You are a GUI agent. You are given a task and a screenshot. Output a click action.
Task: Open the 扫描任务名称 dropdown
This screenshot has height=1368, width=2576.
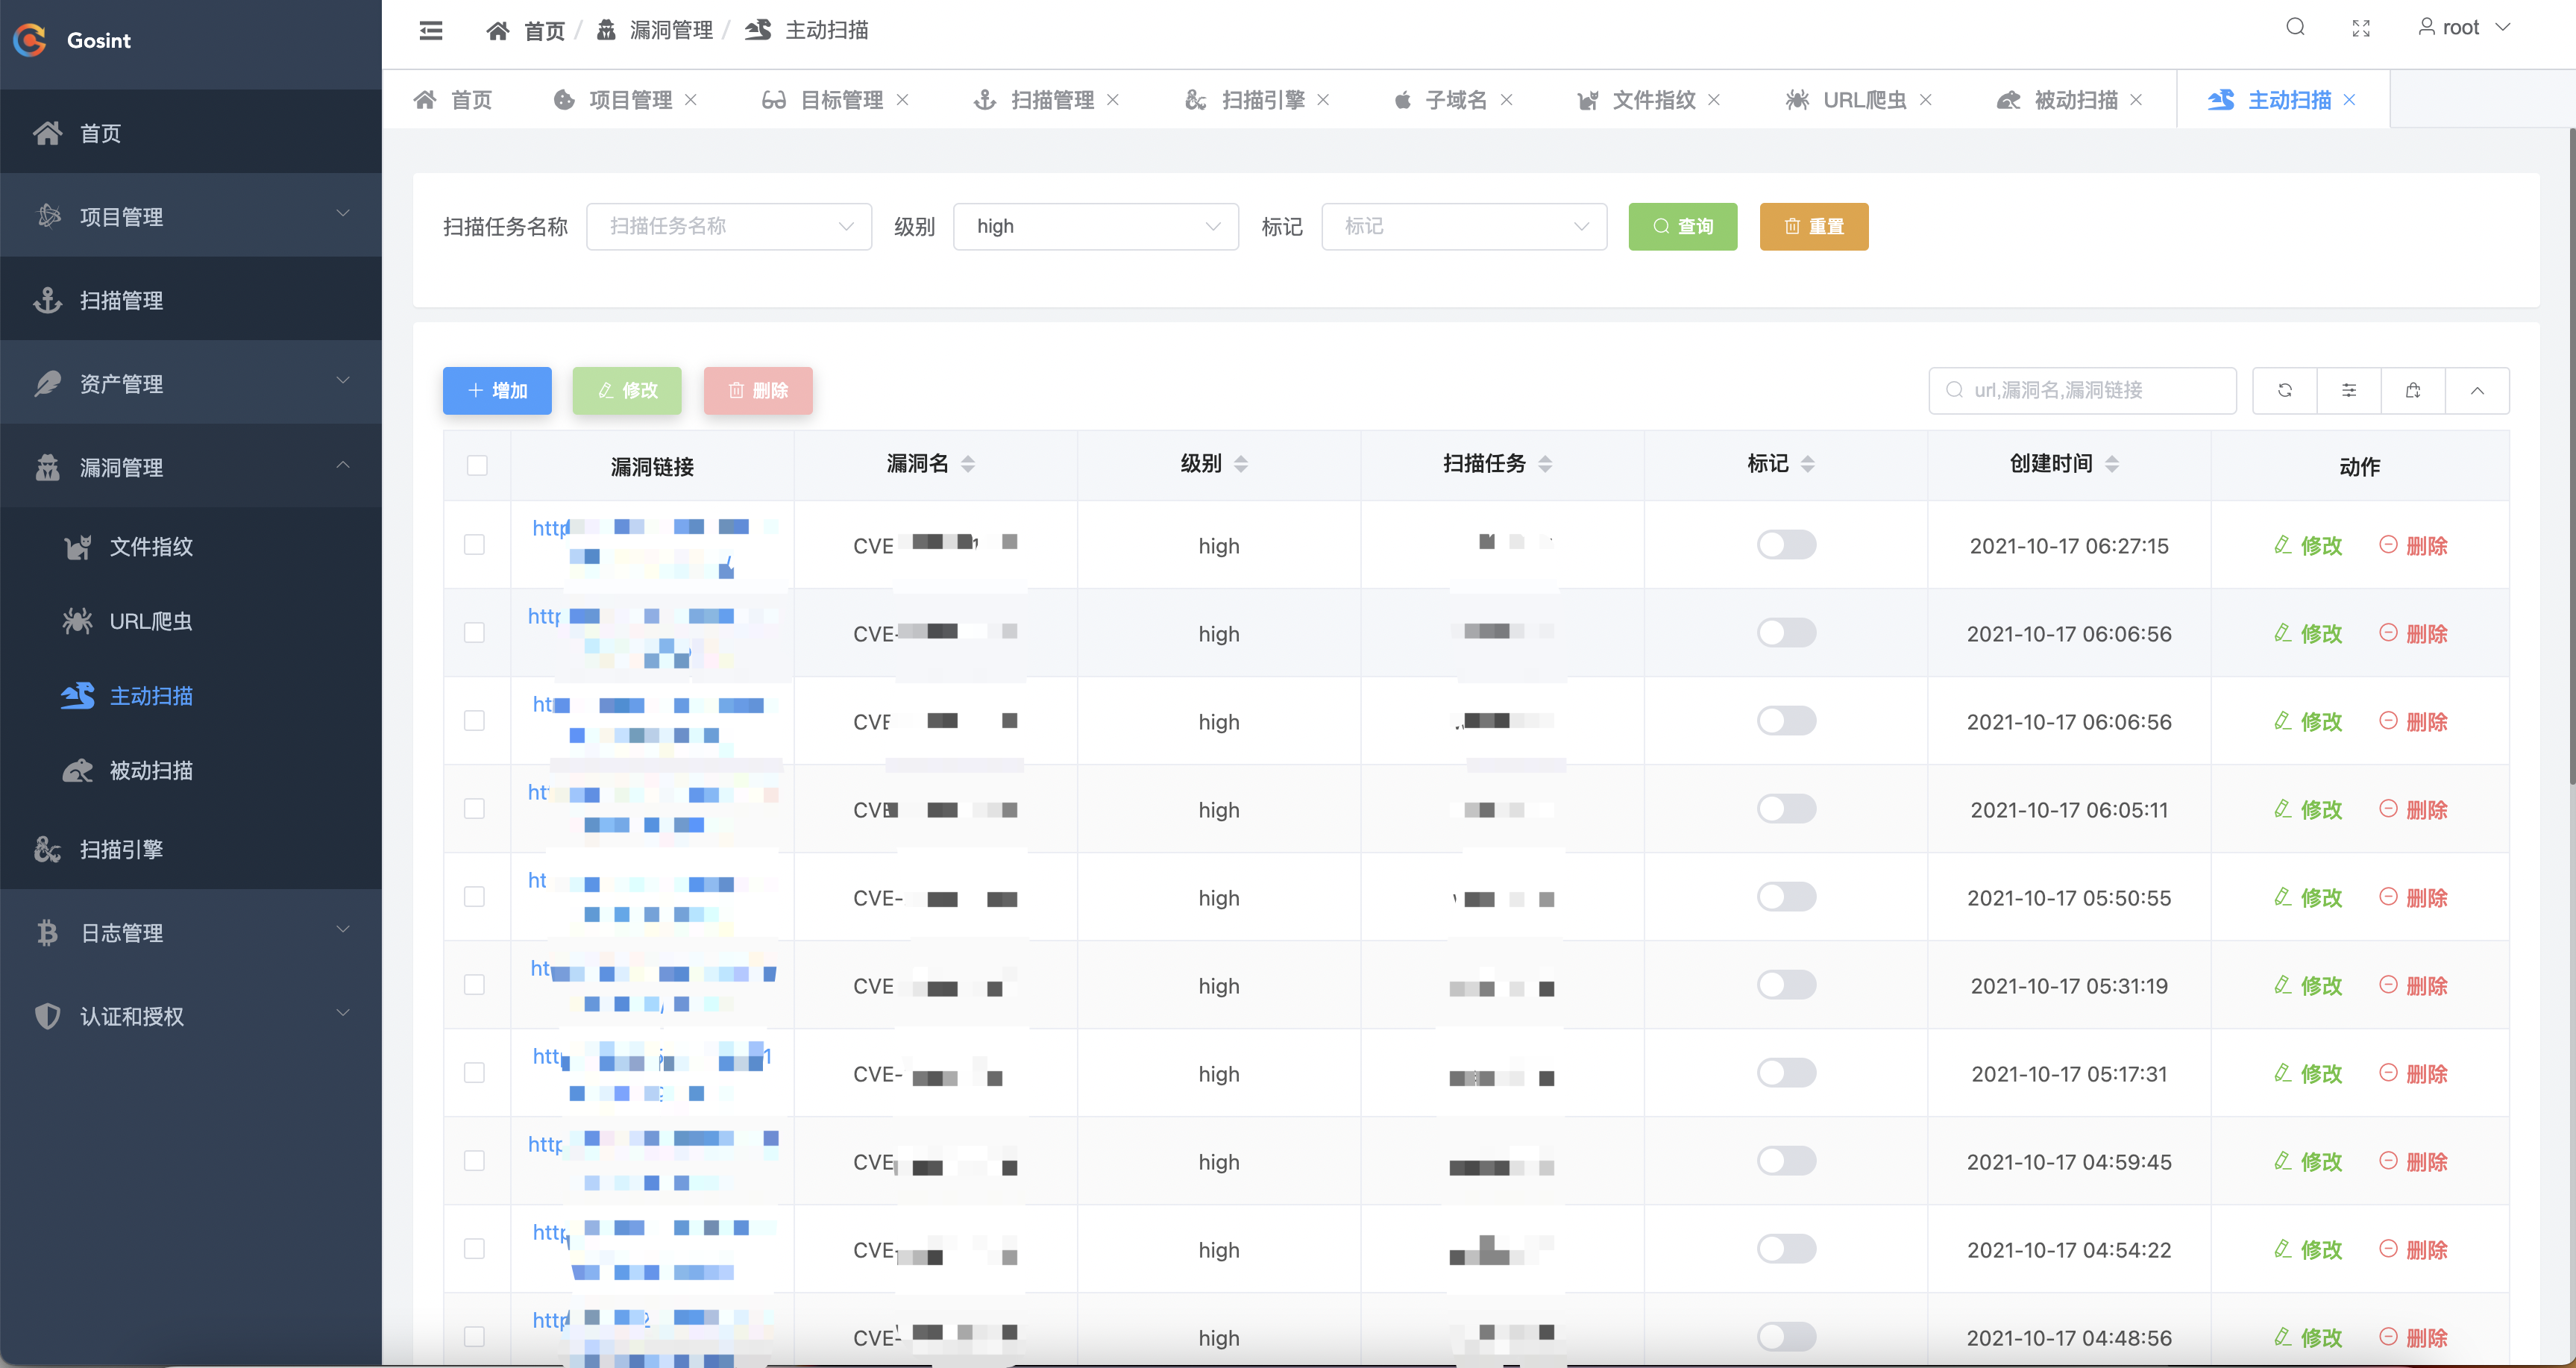click(728, 226)
